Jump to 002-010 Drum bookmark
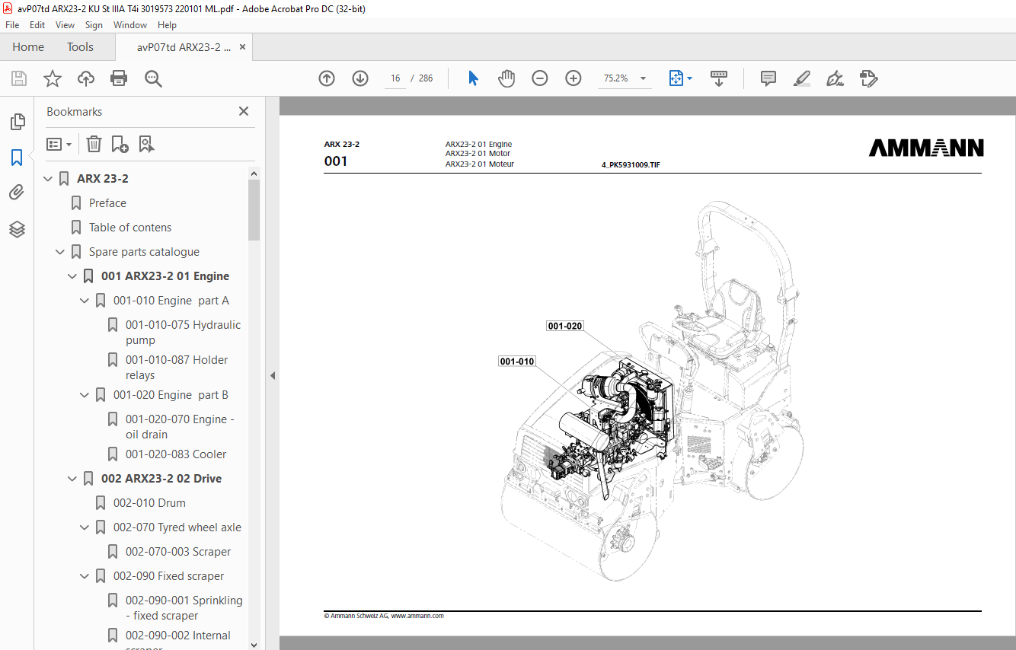The width and height of the screenshot is (1016, 650). click(x=149, y=503)
